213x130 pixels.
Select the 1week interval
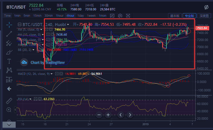(91, 16)
